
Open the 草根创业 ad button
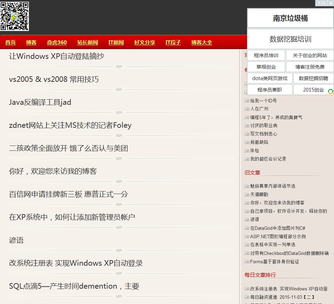[x=266, y=67]
